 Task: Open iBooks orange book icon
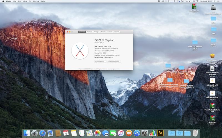(x=129, y=133)
